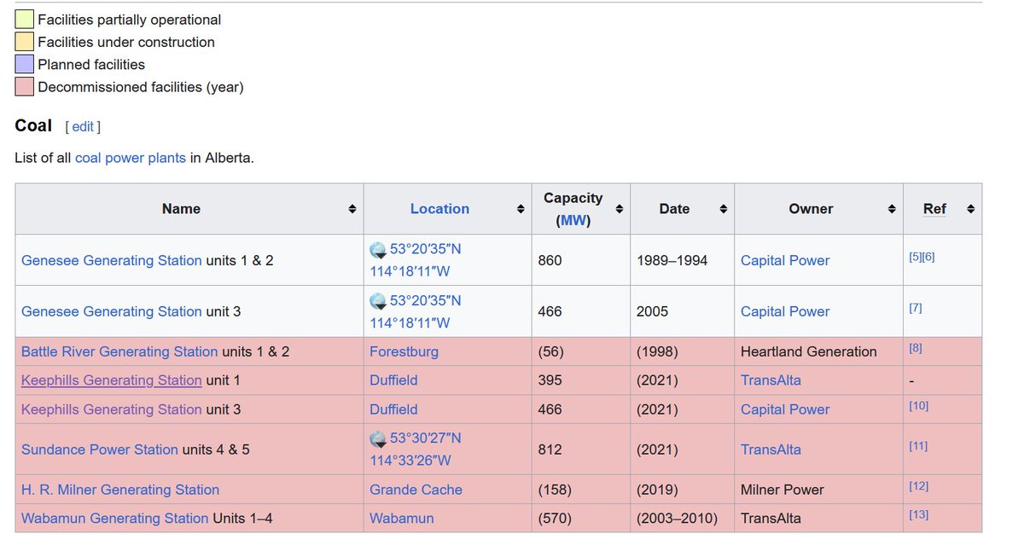Click the 812 capacity cell
This screenshot has width=1024, height=551.
click(x=581, y=449)
